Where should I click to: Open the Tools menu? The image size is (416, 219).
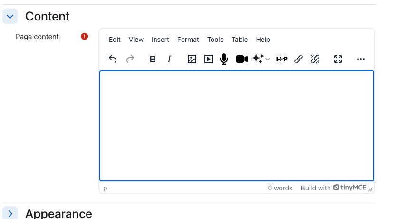coord(215,40)
